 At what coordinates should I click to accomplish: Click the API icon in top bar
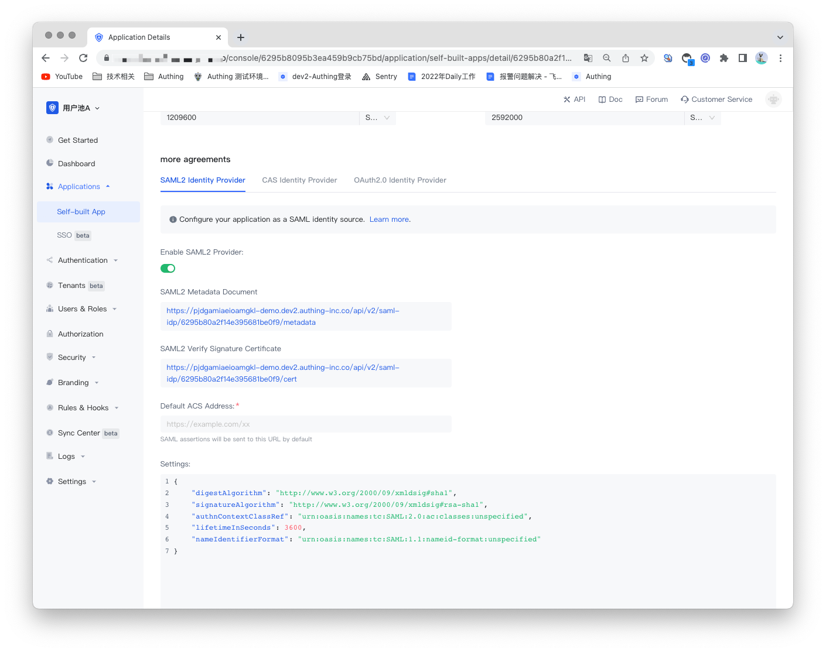click(575, 99)
